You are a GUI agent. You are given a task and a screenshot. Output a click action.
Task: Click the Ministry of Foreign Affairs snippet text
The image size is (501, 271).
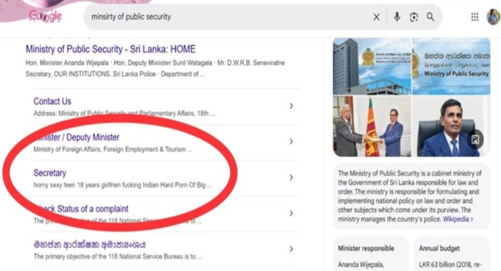(113, 150)
